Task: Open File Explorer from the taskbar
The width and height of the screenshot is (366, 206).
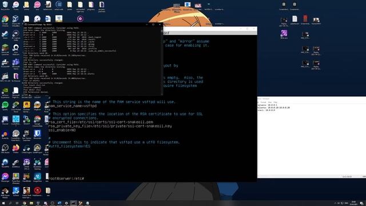Action: [31, 203]
